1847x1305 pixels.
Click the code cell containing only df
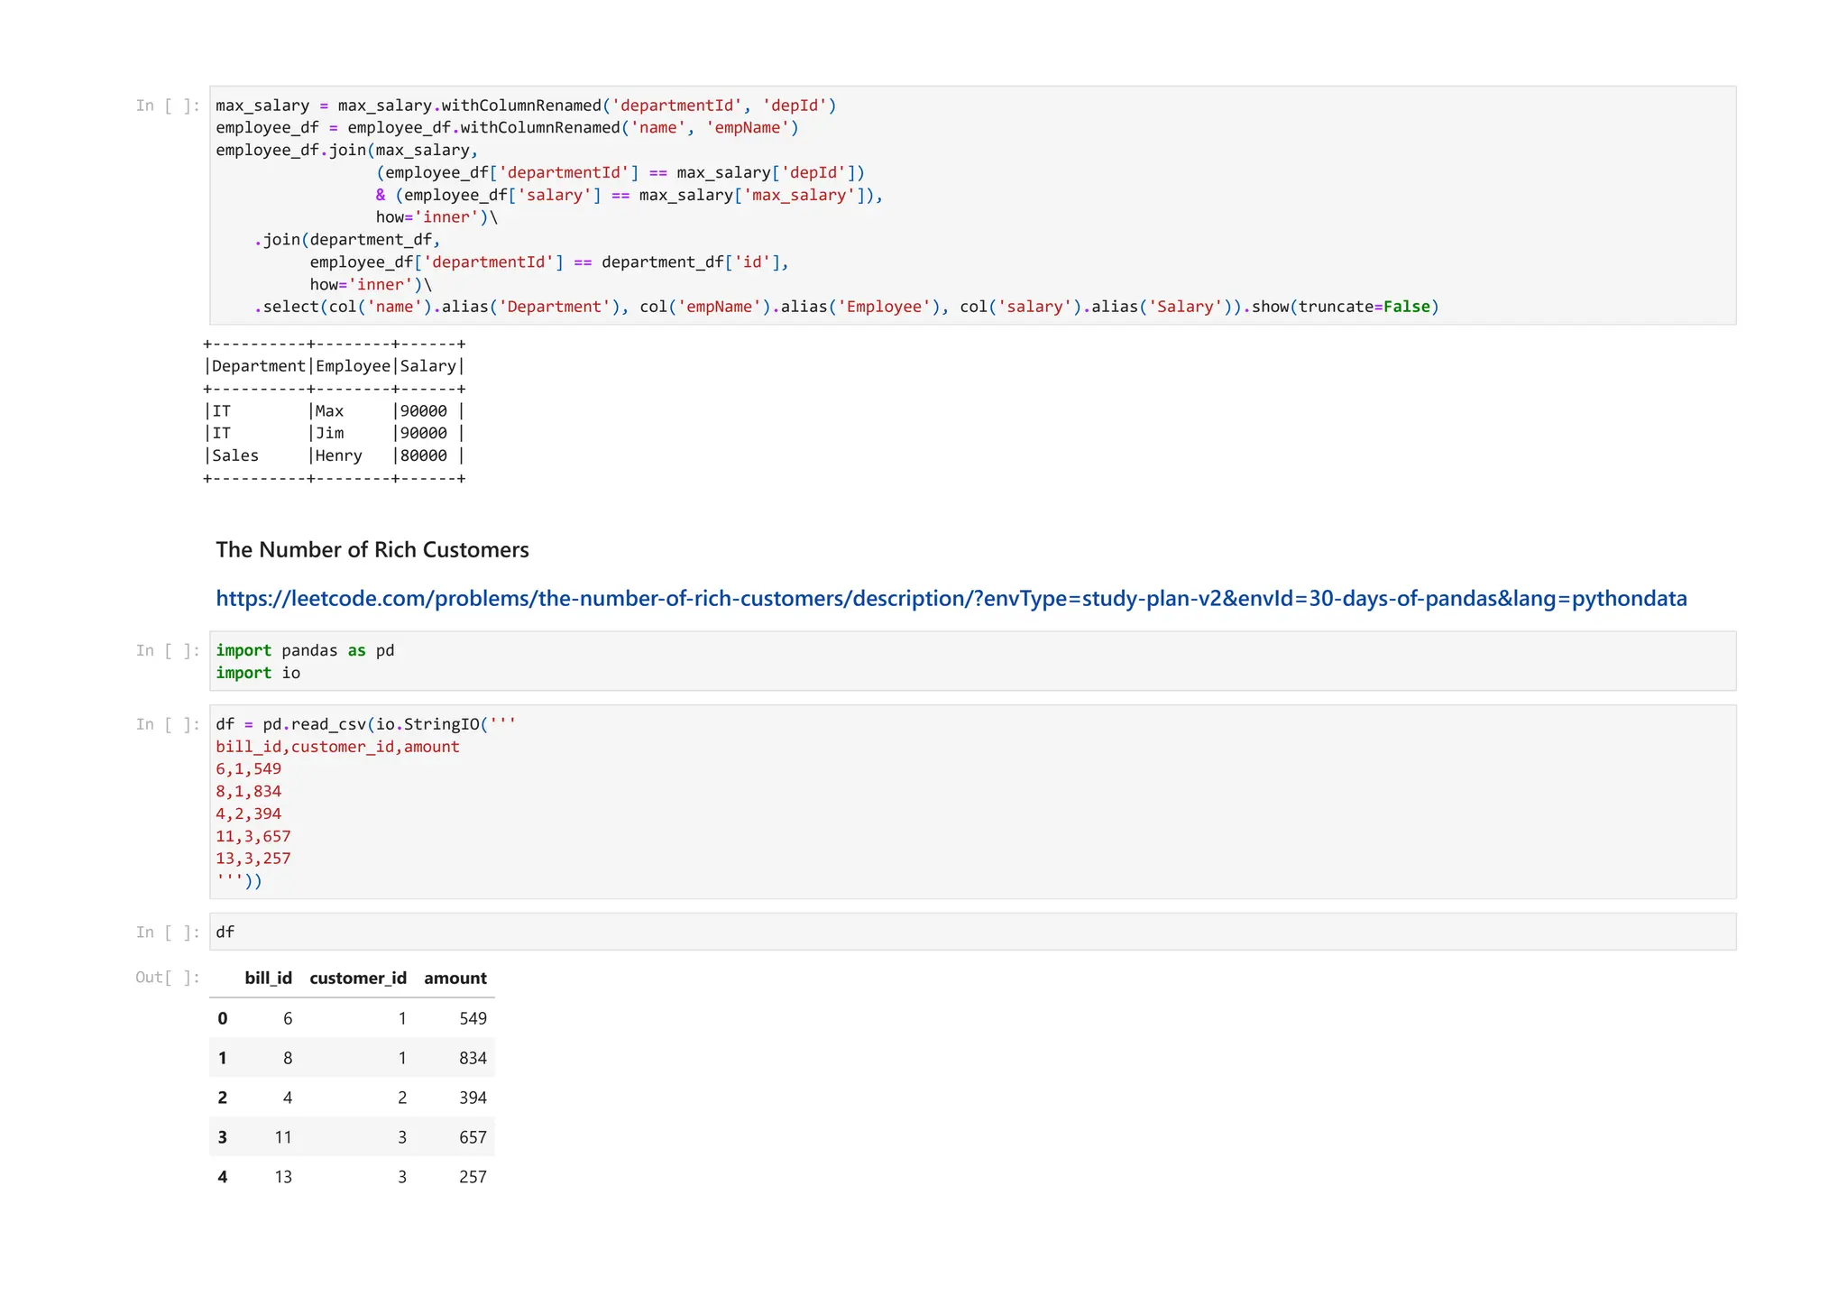972,932
